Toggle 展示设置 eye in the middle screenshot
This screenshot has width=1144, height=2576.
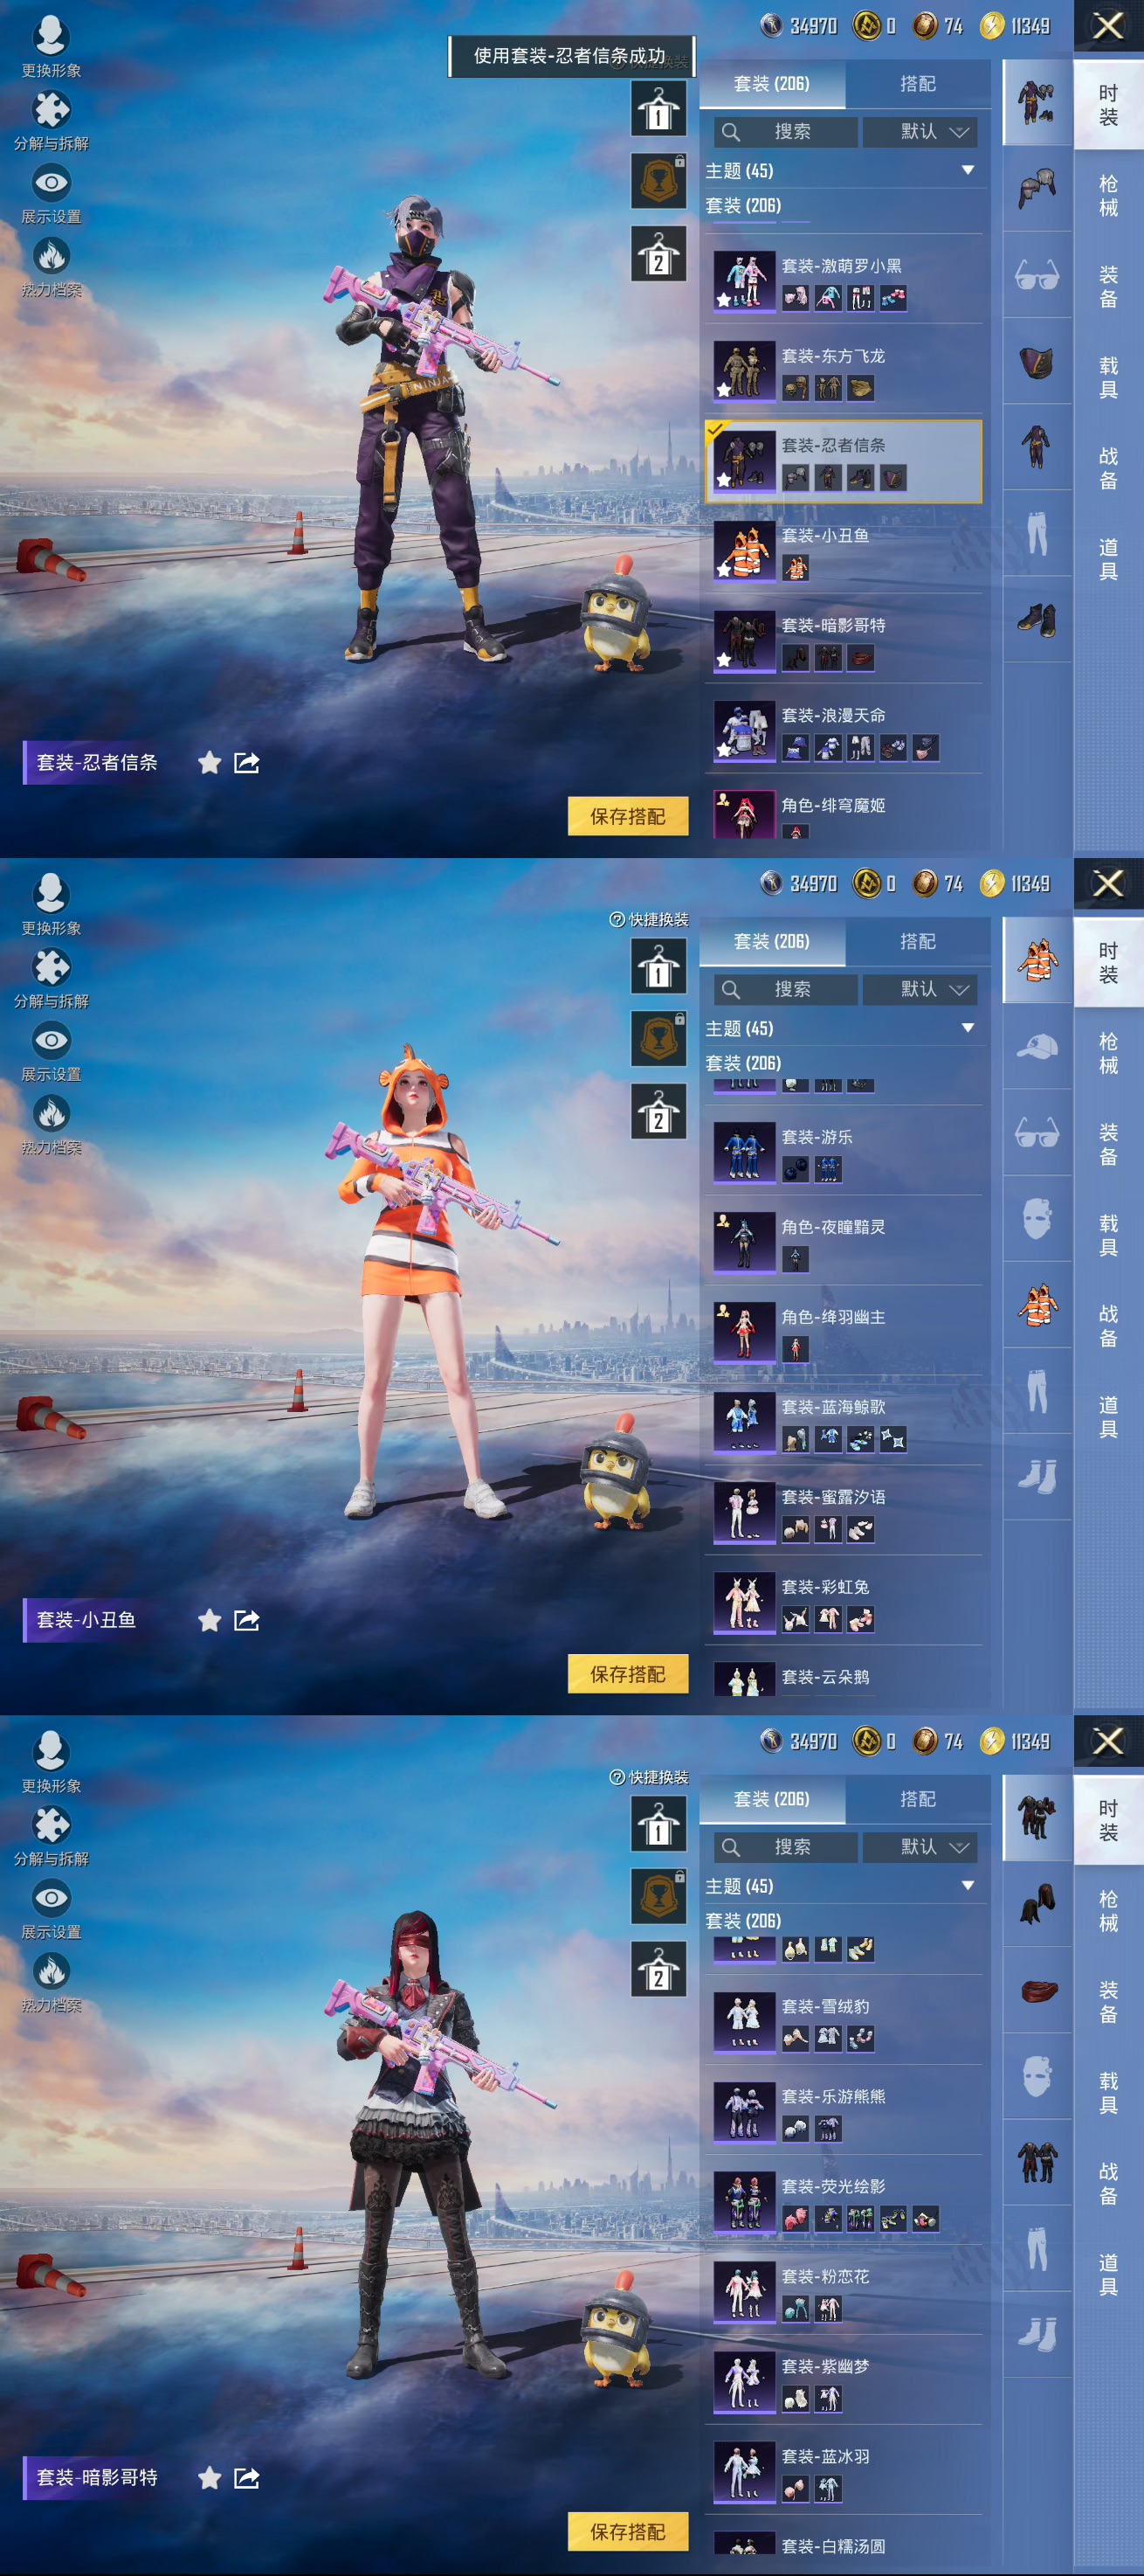(51, 1041)
